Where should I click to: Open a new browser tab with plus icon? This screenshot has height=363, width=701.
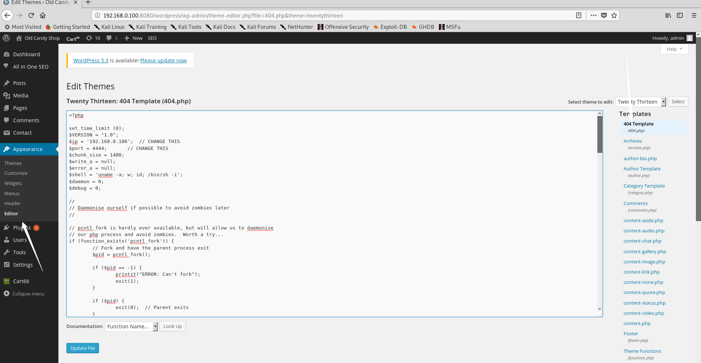[88, 3]
